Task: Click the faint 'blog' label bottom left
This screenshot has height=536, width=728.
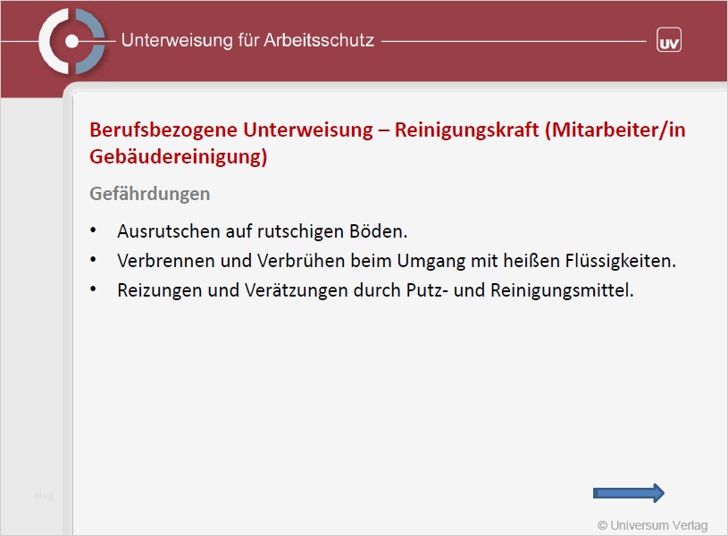Action: tap(42, 494)
